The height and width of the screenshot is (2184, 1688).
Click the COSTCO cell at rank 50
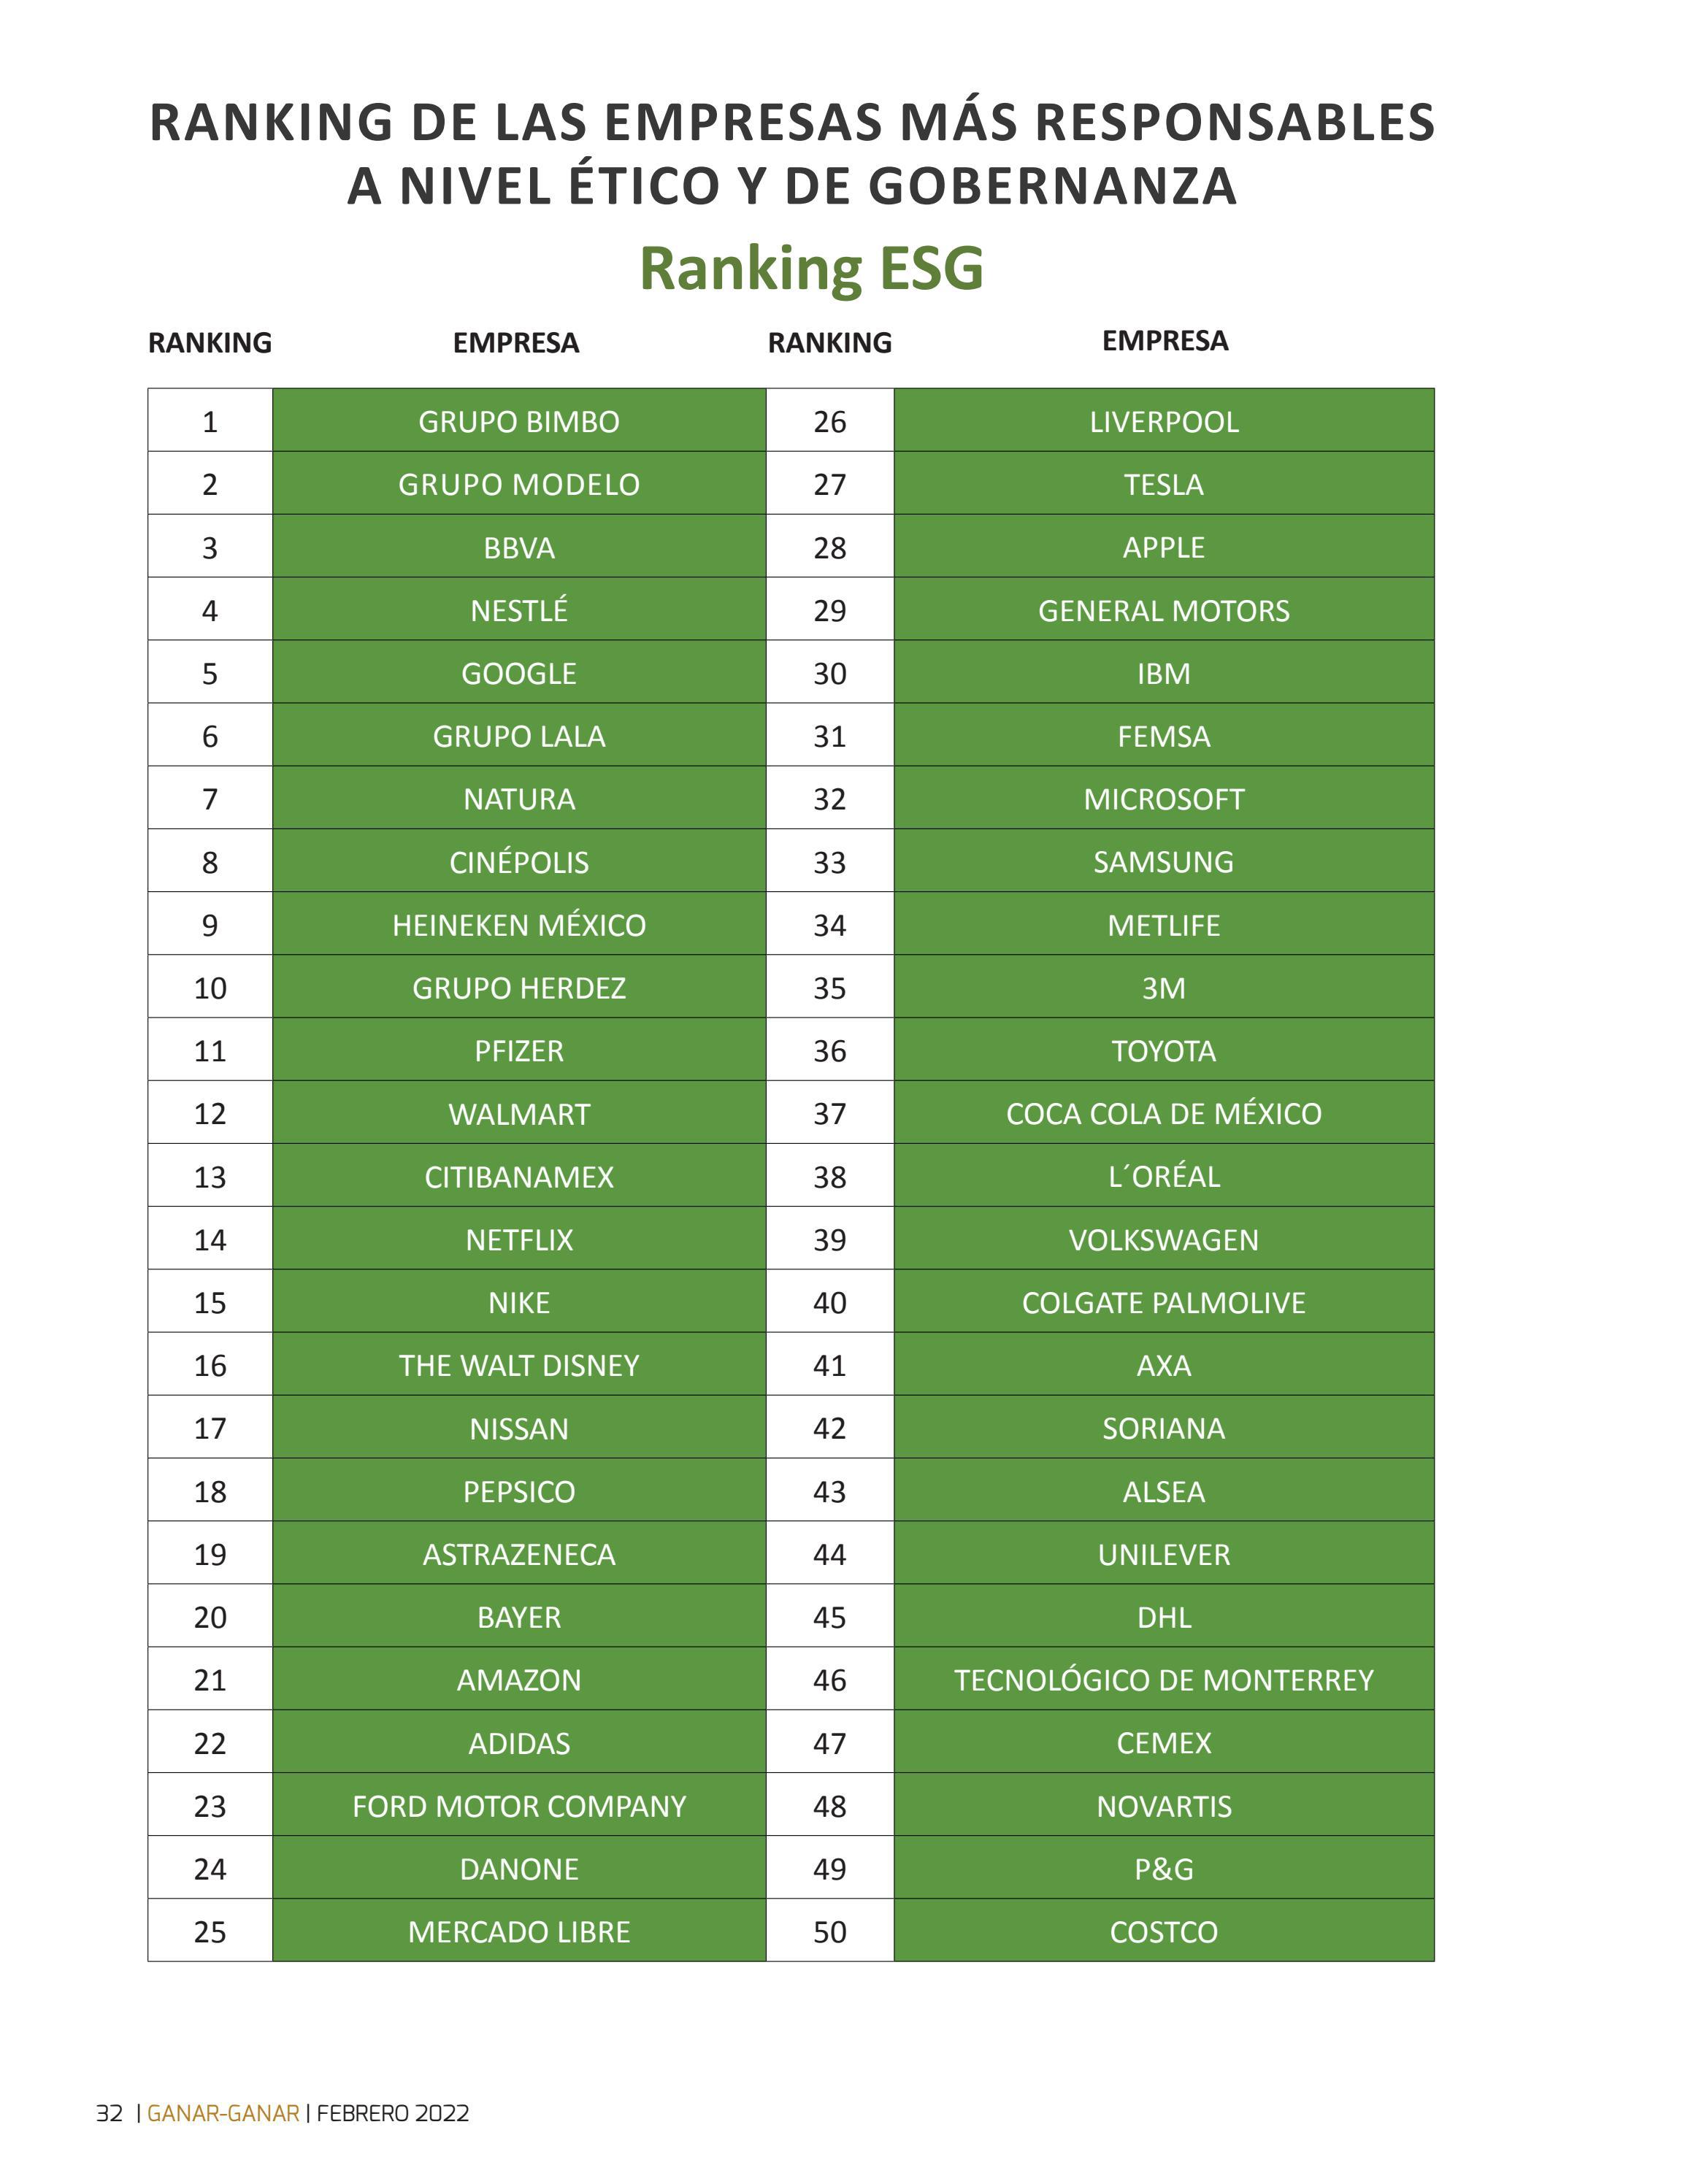1164,1932
